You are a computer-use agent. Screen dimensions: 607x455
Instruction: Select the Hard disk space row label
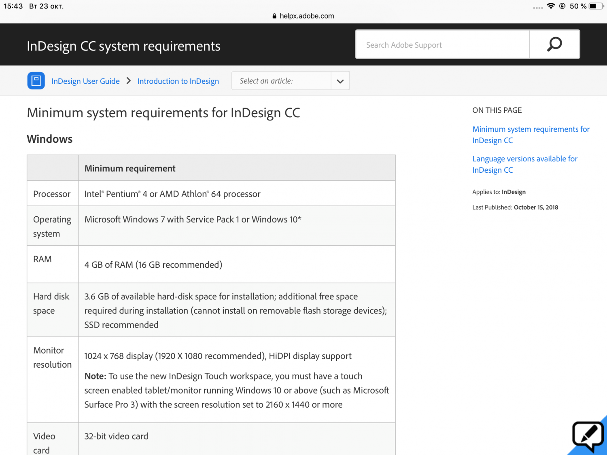(51, 304)
